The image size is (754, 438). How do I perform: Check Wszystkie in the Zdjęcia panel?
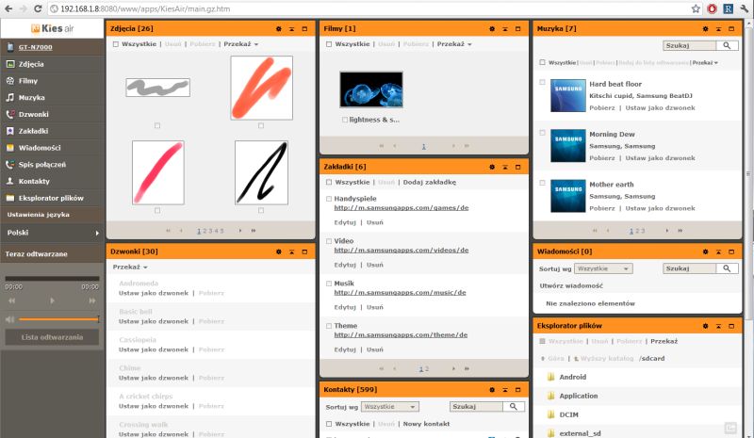point(116,44)
